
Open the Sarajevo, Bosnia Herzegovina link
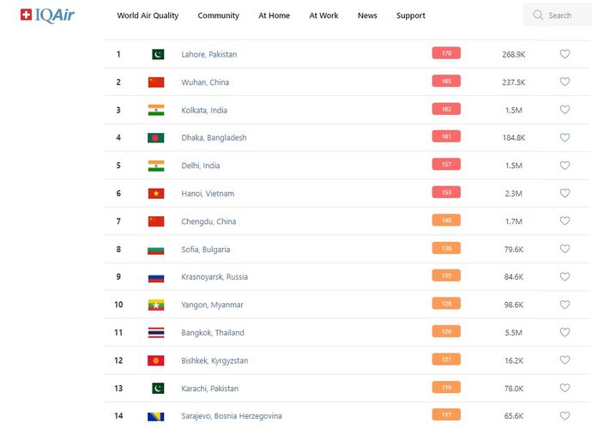[x=231, y=416]
